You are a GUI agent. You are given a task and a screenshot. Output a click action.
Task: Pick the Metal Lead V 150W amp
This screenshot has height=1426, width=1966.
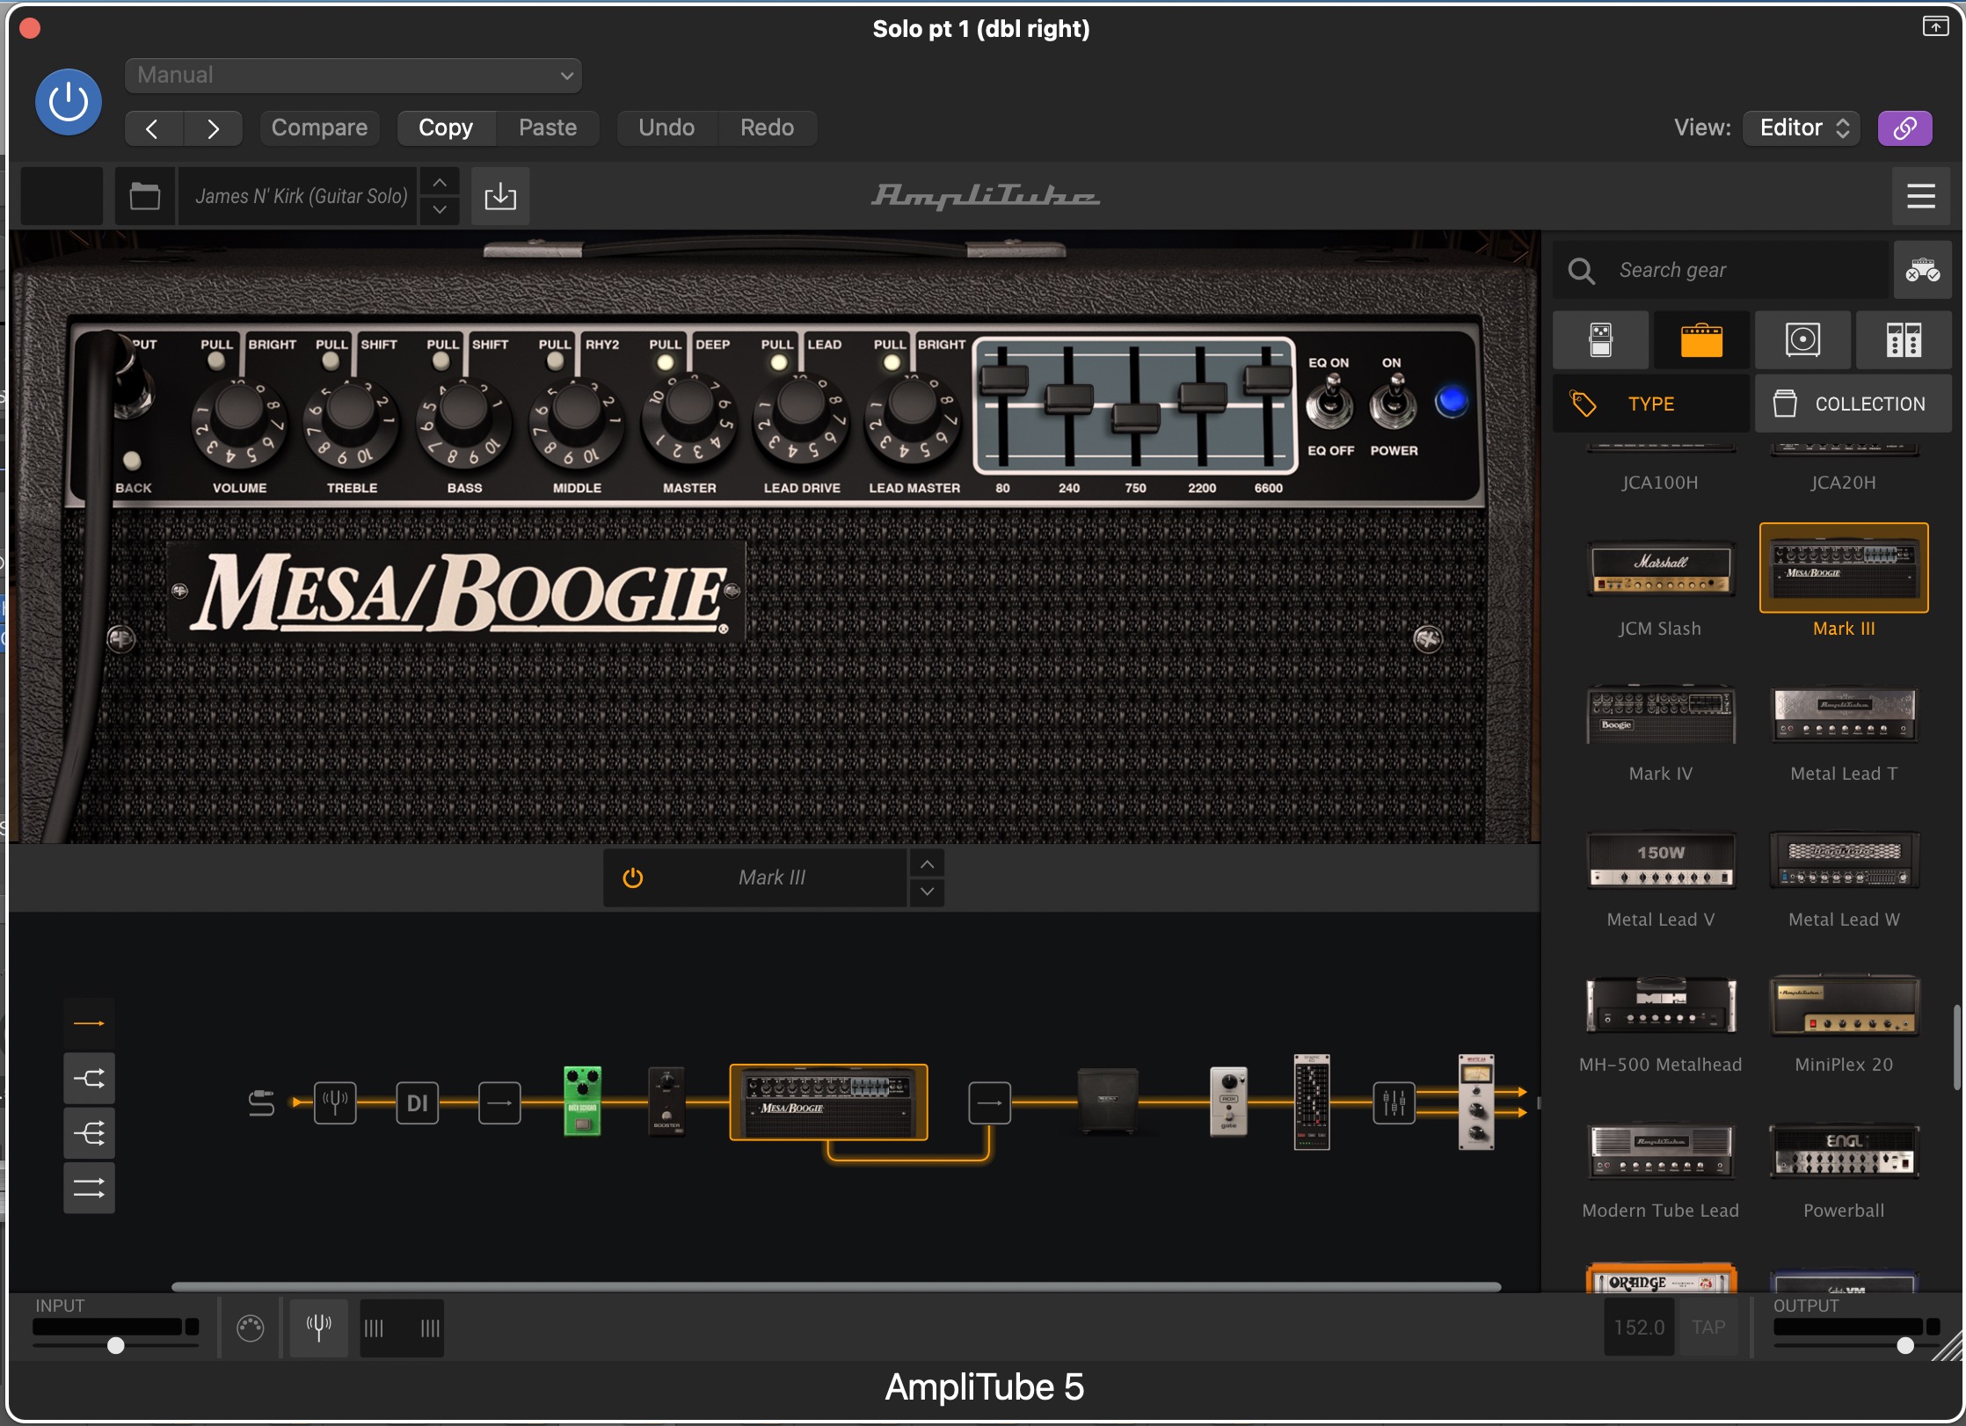[x=1660, y=861]
